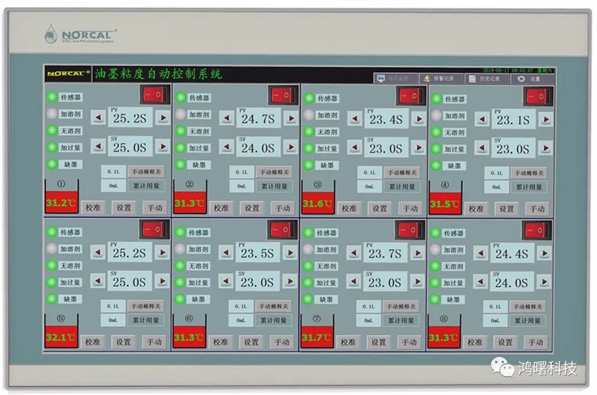Screen dimensions: 597x395
Task: Click 手动 button in channel ⑧ panel
Action: pos(536,343)
